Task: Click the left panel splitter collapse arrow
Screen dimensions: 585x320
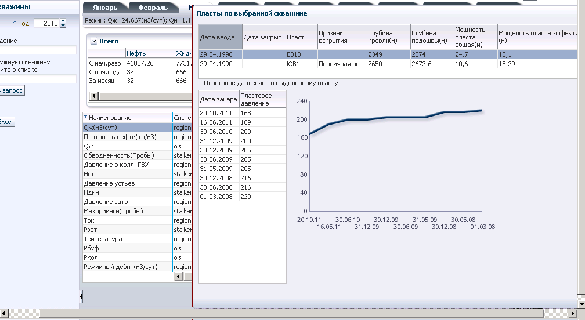Action: pyautogui.click(x=81, y=297)
